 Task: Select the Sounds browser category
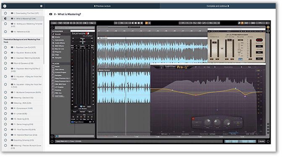click(58, 34)
